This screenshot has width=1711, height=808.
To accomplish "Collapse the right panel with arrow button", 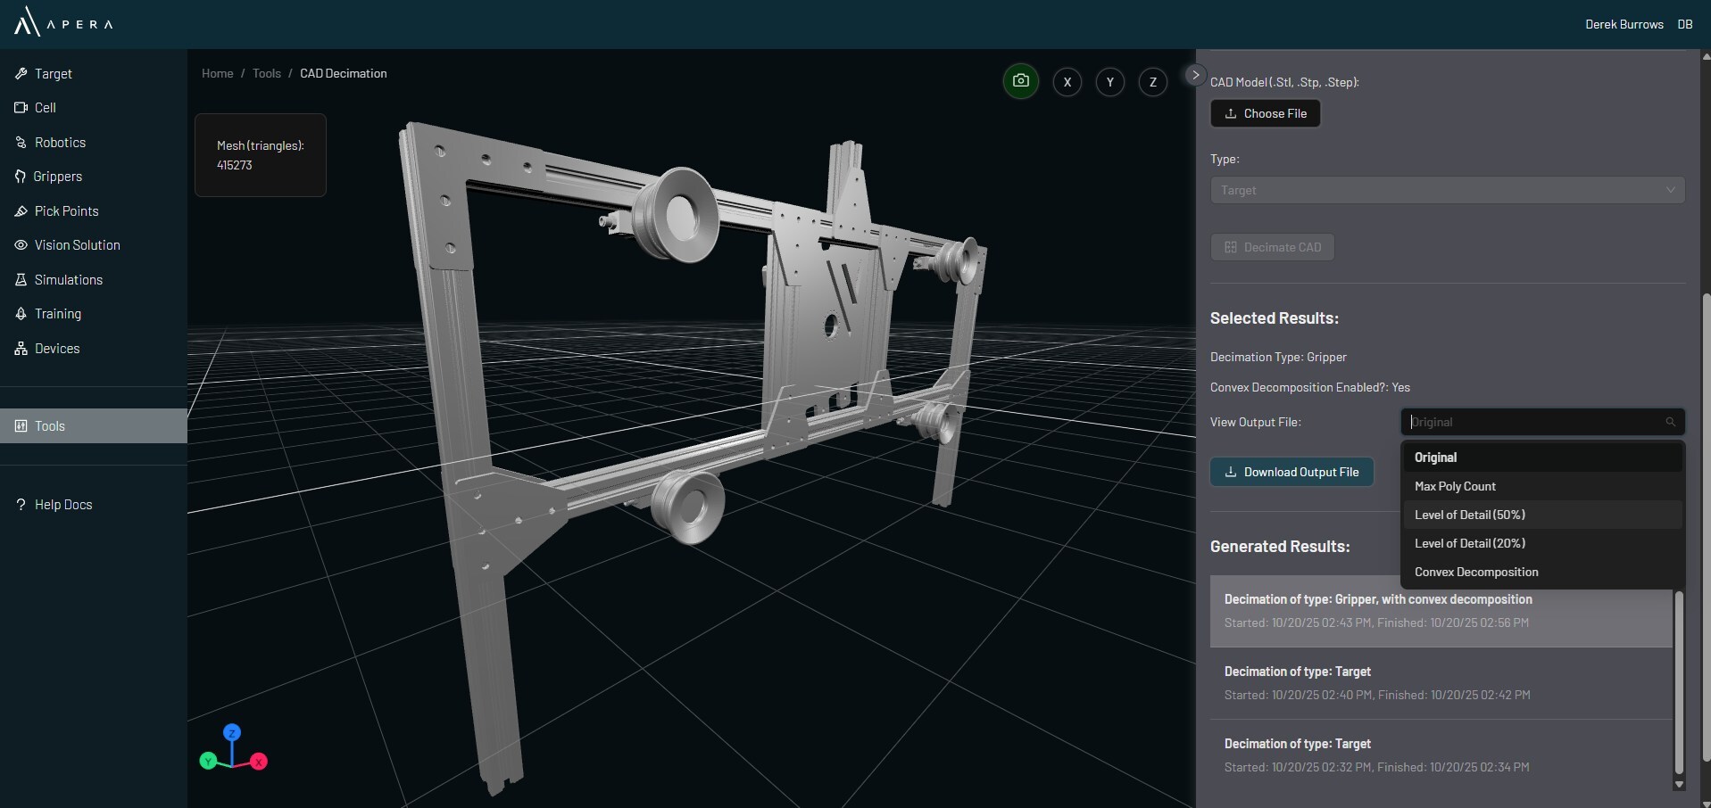I will (1196, 75).
